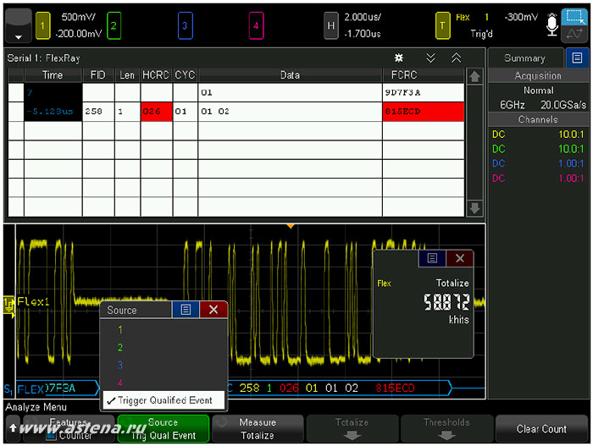Click the magenta channel 4 DC 1.00:1 entry

[538, 178]
